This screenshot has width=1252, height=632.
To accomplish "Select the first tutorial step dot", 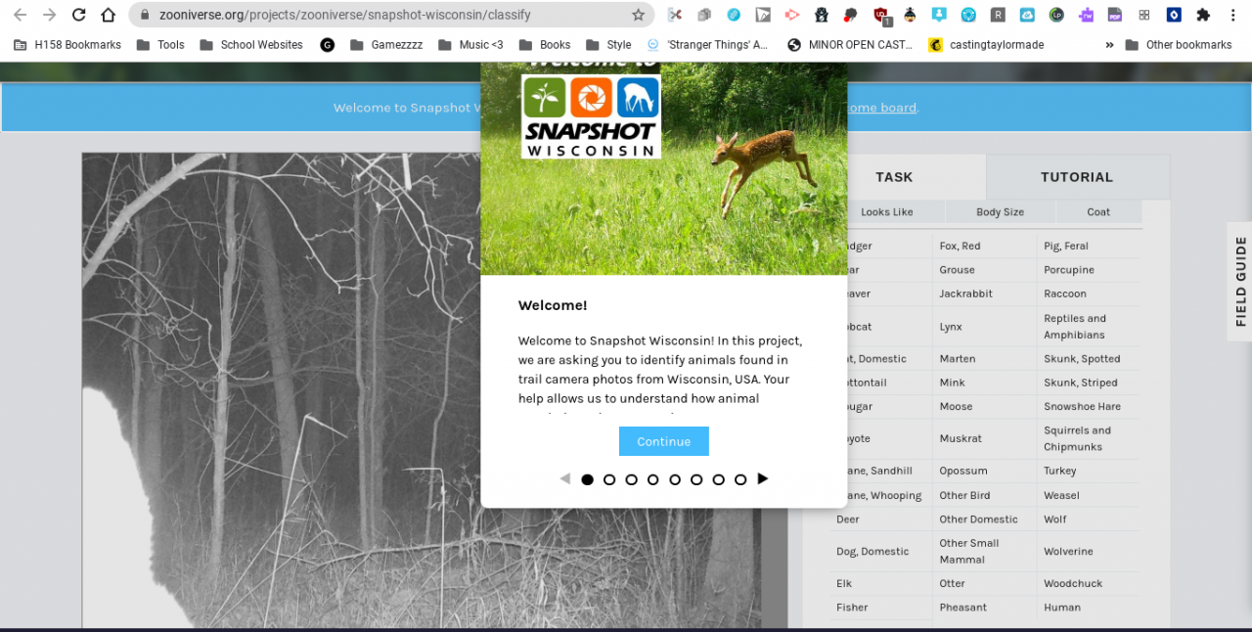I will tap(587, 479).
